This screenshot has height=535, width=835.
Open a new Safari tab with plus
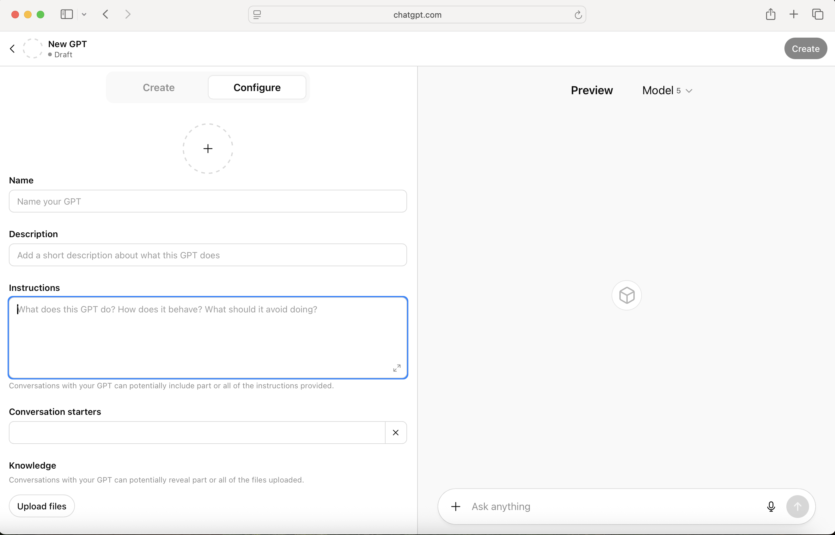[794, 14]
